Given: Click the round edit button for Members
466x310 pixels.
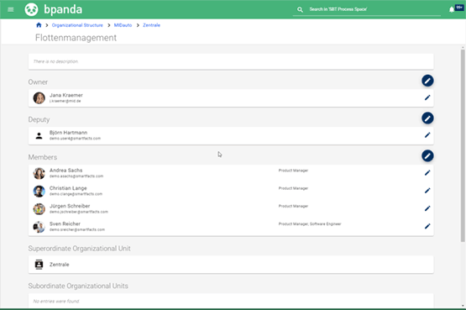Looking at the screenshot, I should coord(427,155).
